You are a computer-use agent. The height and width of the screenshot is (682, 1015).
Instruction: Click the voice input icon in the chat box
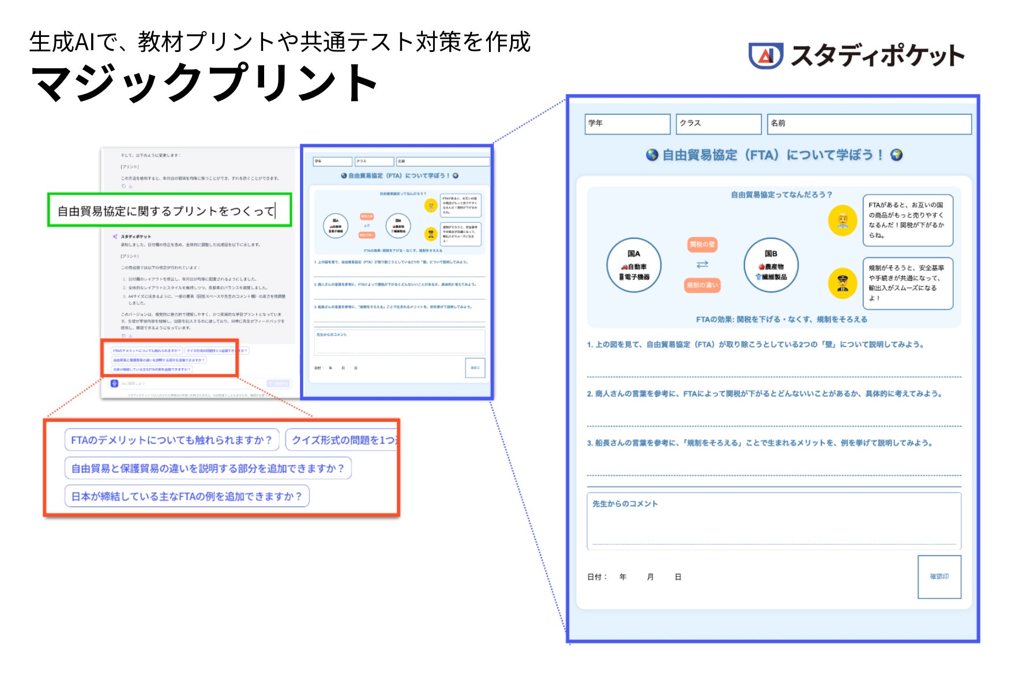(114, 384)
